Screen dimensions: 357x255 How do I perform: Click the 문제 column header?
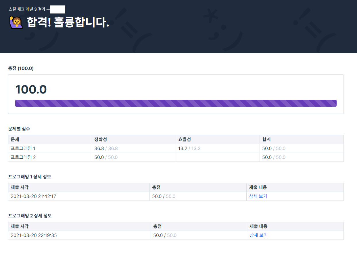[15, 139]
